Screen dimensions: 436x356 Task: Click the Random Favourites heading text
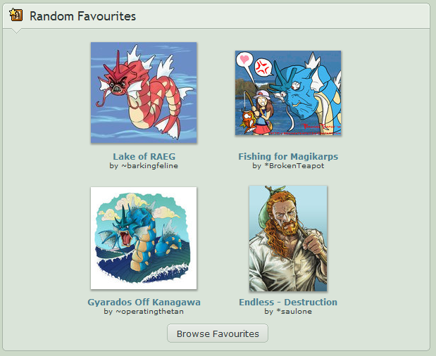[82, 16]
